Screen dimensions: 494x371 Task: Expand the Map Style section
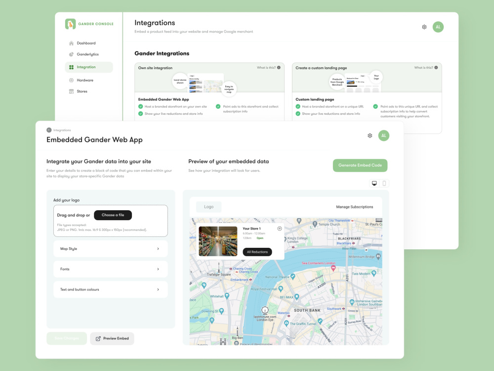pos(111,249)
